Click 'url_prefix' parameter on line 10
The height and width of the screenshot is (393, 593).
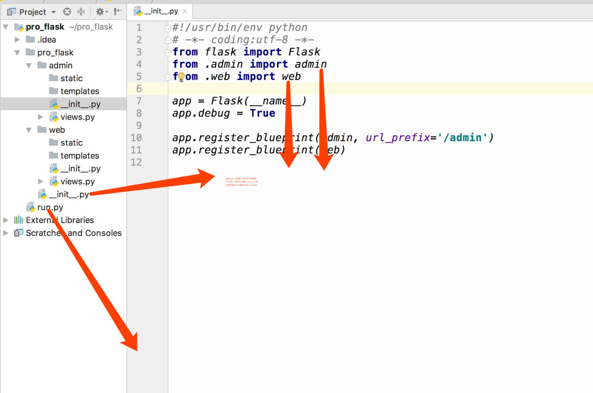[x=398, y=138]
